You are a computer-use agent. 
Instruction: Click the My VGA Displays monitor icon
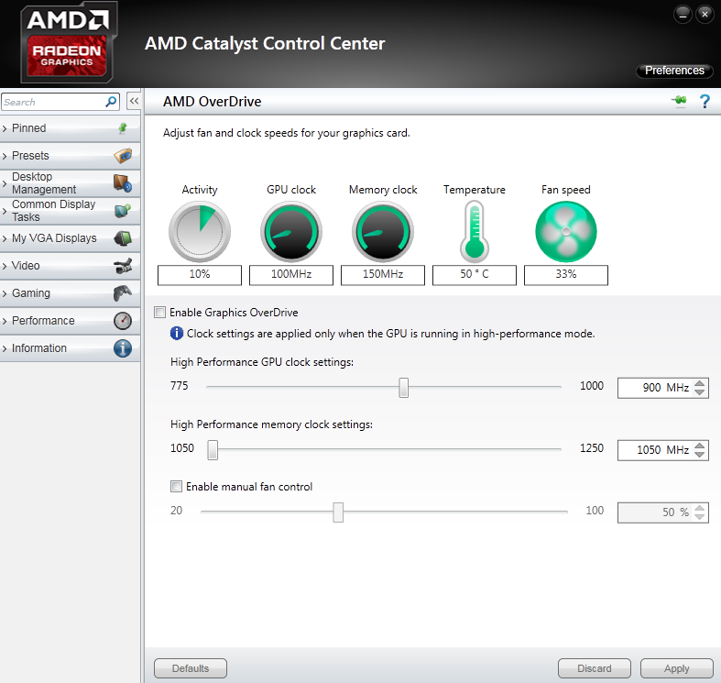click(x=123, y=238)
